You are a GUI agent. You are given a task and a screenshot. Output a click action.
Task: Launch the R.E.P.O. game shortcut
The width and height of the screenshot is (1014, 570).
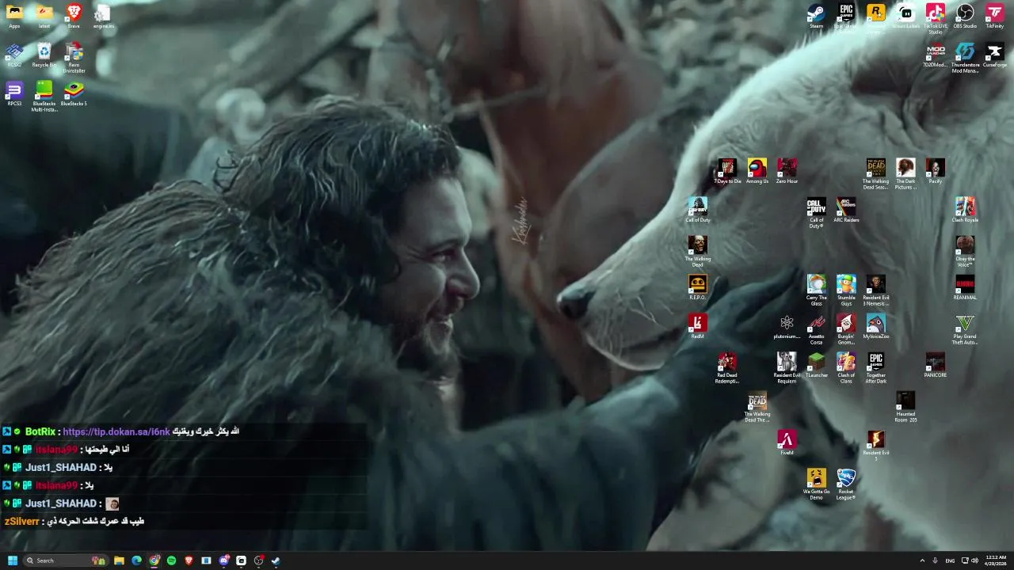(x=698, y=287)
